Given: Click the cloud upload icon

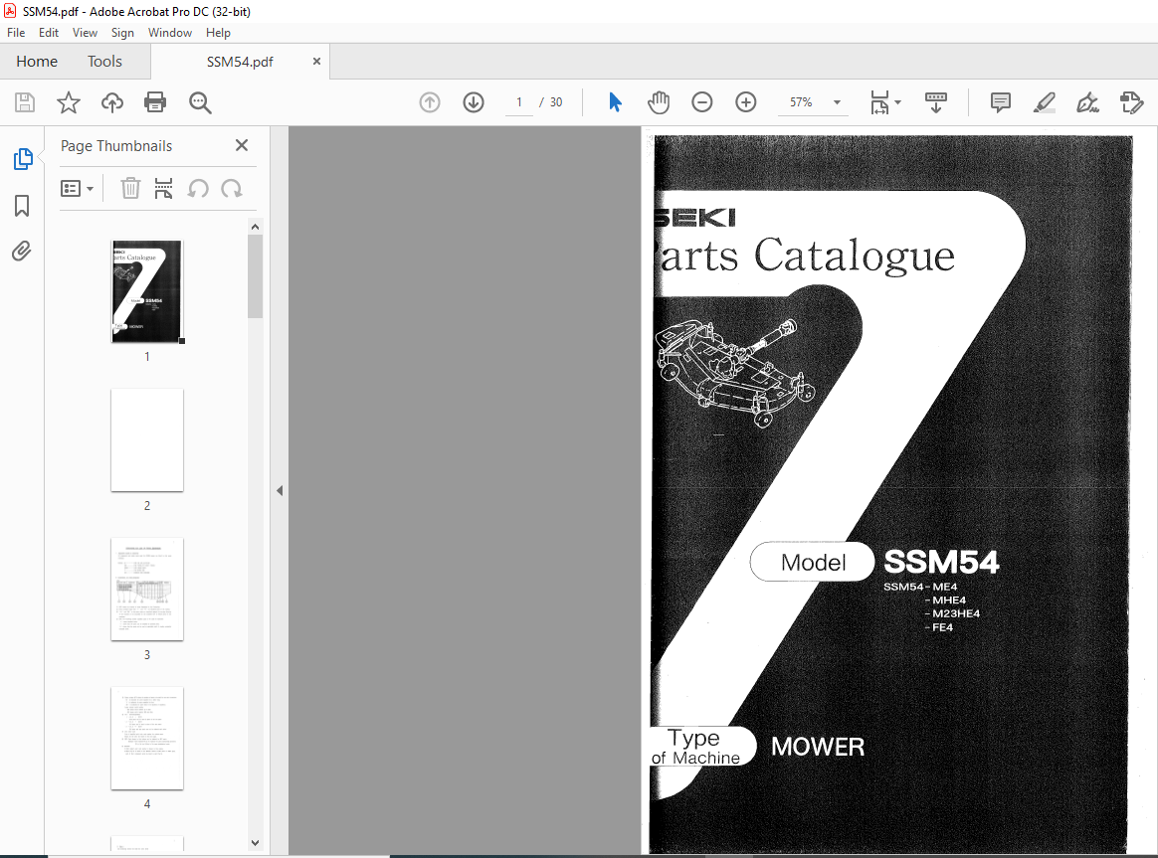Looking at the screenshot, I should click(112, 102).
